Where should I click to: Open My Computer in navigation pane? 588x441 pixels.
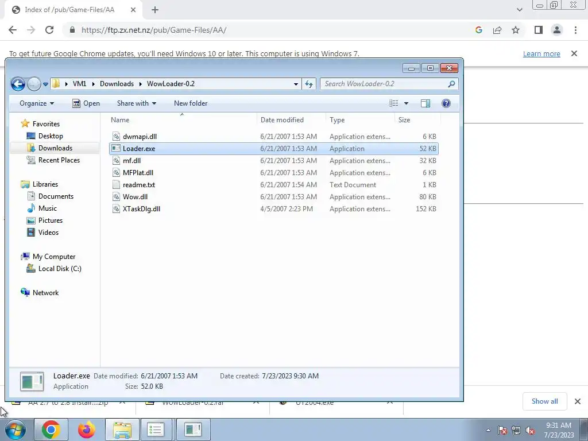pos(48,257)
